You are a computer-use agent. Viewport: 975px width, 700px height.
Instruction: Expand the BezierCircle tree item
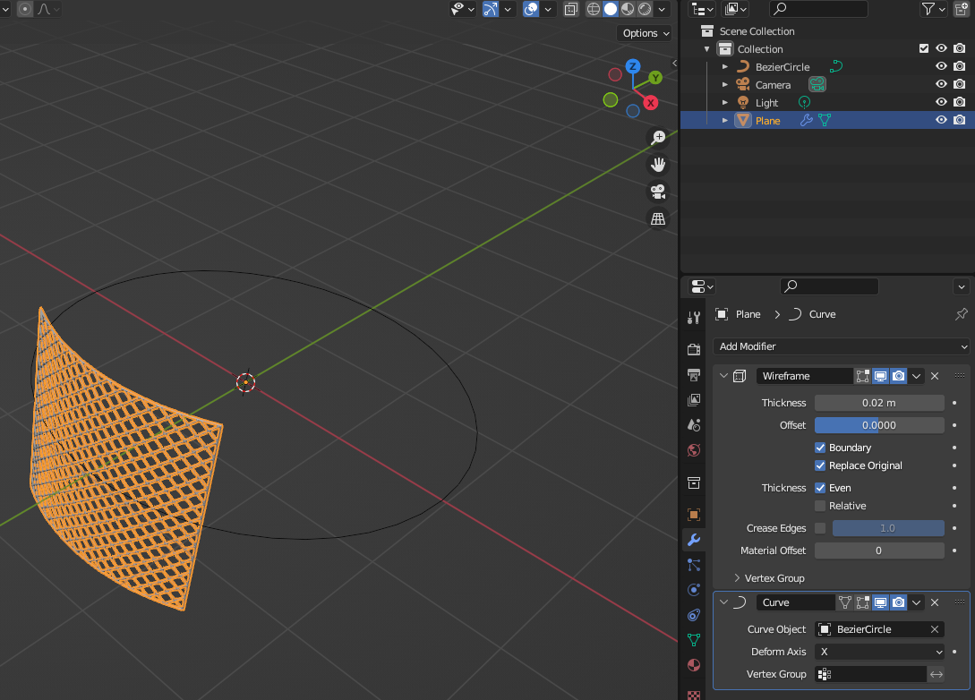[x=725, y=66]
